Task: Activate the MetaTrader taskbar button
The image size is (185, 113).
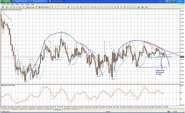Action: [57, 1]
